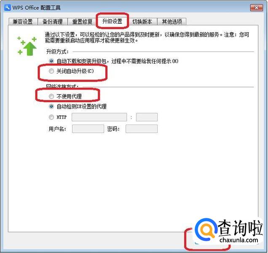Switch to the 切换版本 tab
The height and width of the screenshot is (253, 268).
(142, 22)
